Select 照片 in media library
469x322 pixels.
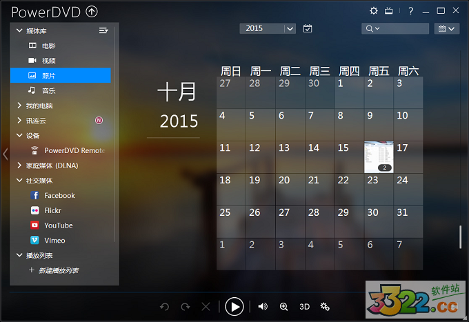(x=61, y=75)
